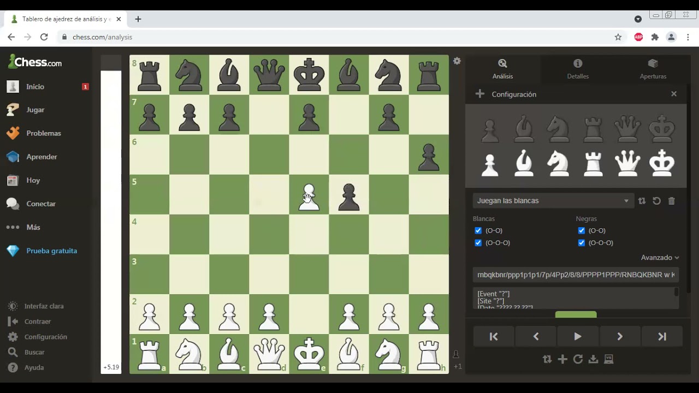This screenshot has width=699, height=393.
Task: Step forward one move
Action: pyautogui.click(x=620, y=337)
